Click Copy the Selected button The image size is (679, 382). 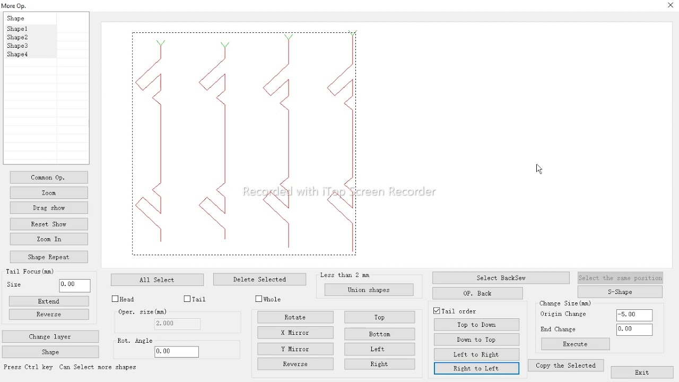pyautogui.click(x=566, y=366)
